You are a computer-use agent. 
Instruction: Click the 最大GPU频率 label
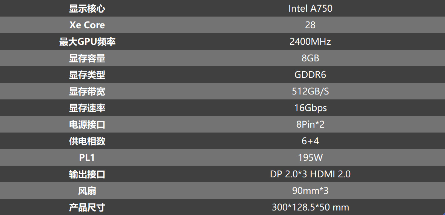(x=87, y=42)
